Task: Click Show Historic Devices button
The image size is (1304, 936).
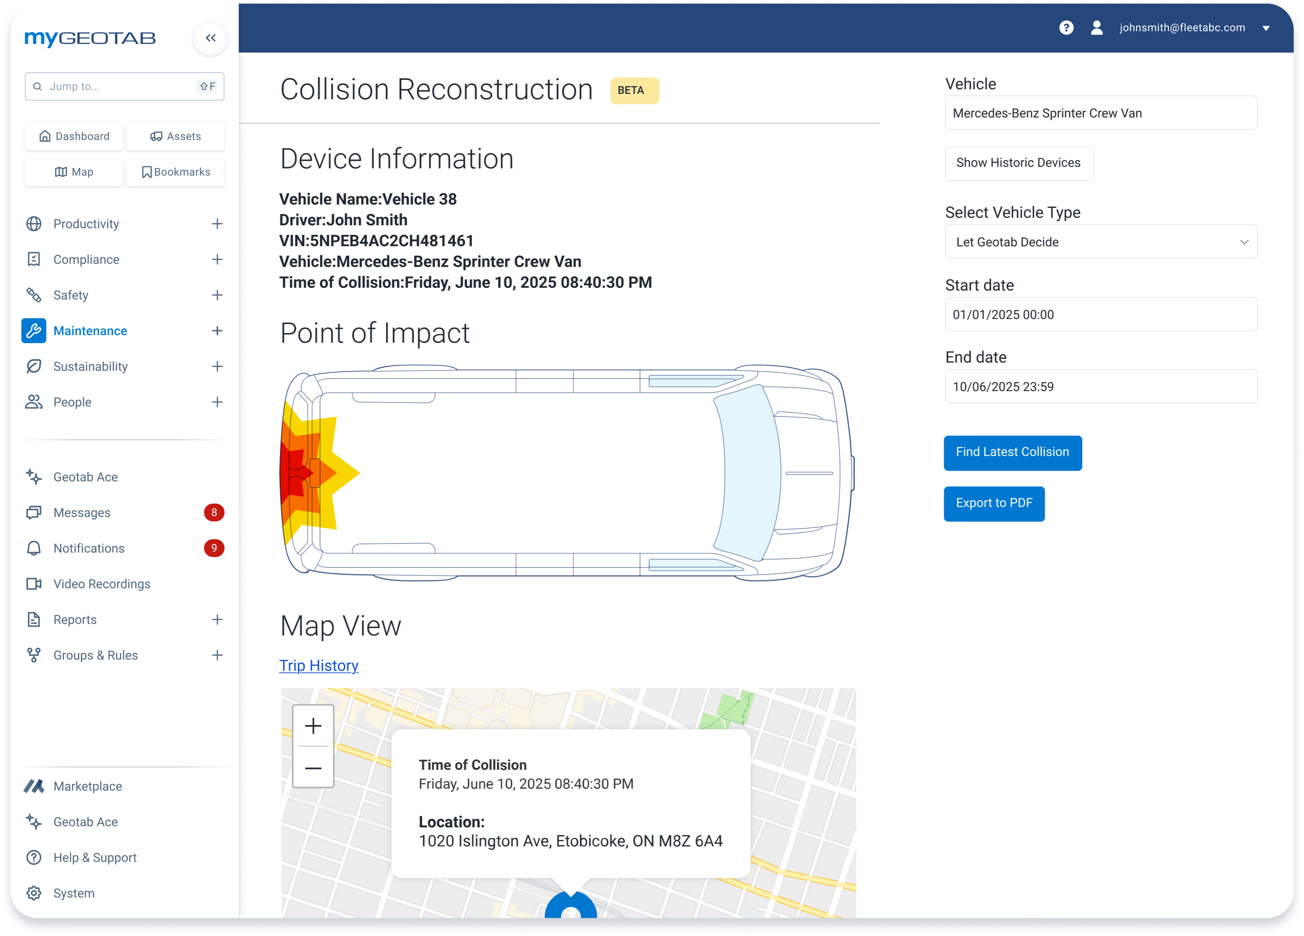Action: coord(1019,164)
